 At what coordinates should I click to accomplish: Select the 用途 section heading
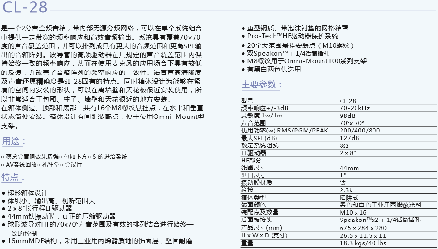[x=14, y=141]
